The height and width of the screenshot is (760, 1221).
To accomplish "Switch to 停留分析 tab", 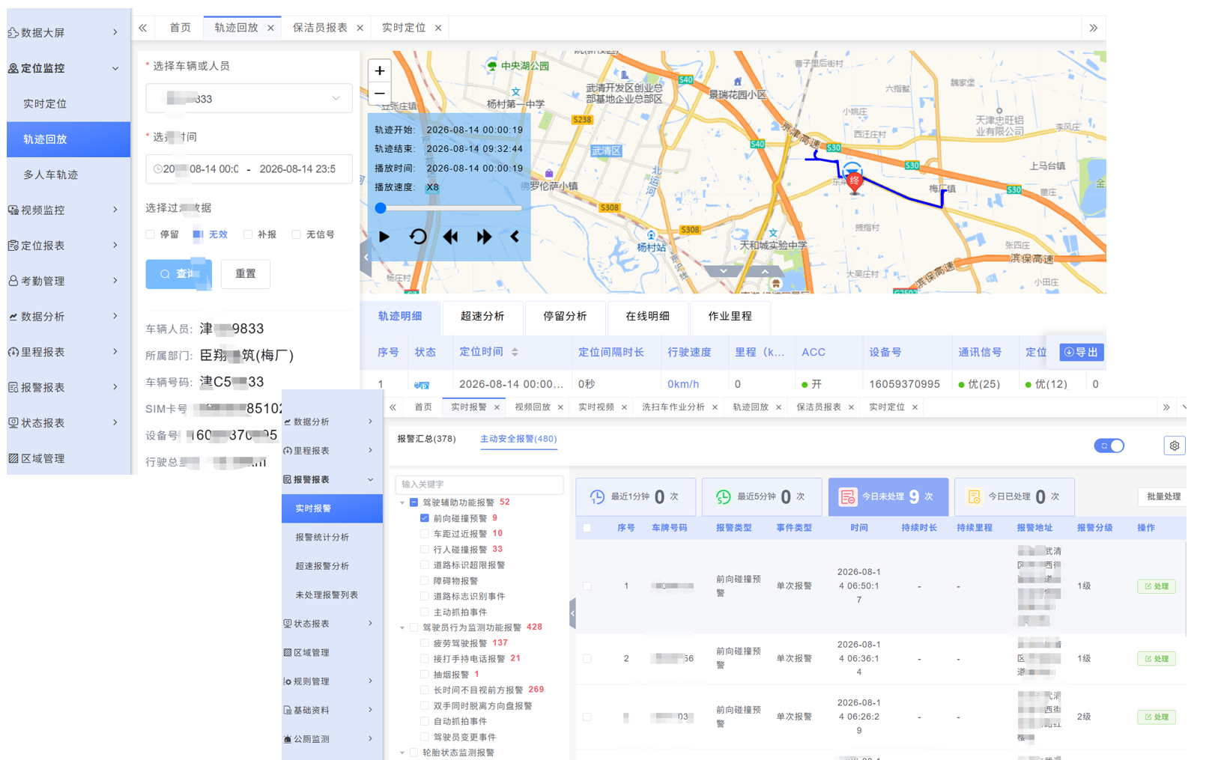I will coord(565,317).
